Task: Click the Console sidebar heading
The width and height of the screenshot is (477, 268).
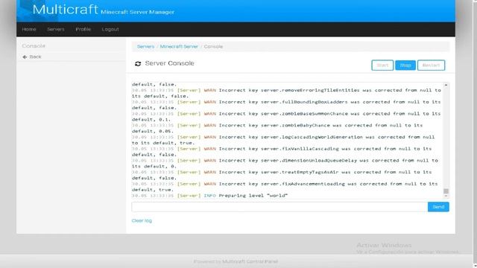Action: pos(34,46)
